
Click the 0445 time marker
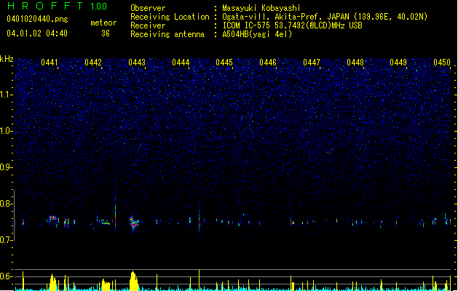pos(224,63)
